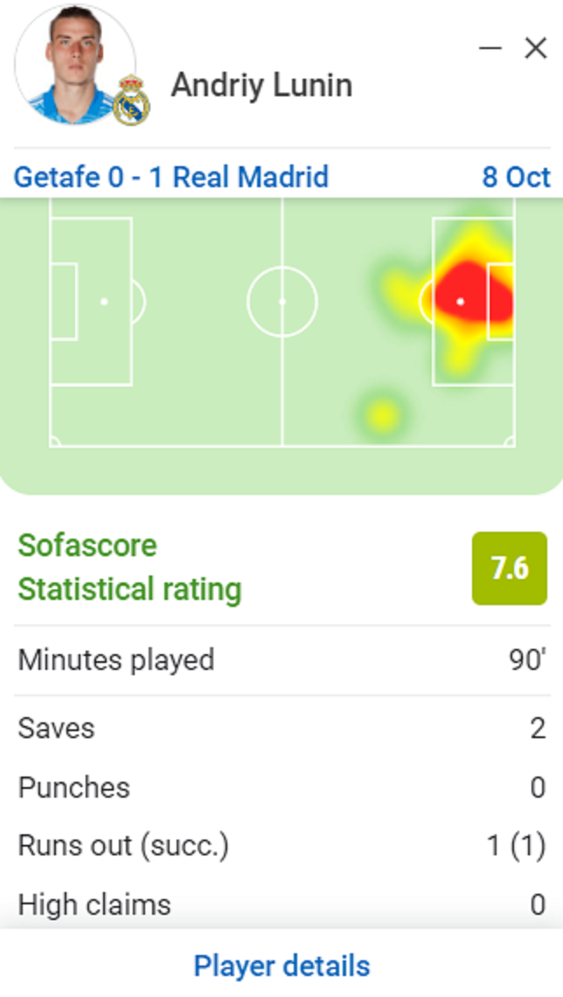
Task: Click the left penalty area on the pitch
Action: tap(91, 302)
